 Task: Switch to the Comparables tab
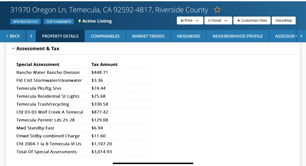(x=105, y=36)
